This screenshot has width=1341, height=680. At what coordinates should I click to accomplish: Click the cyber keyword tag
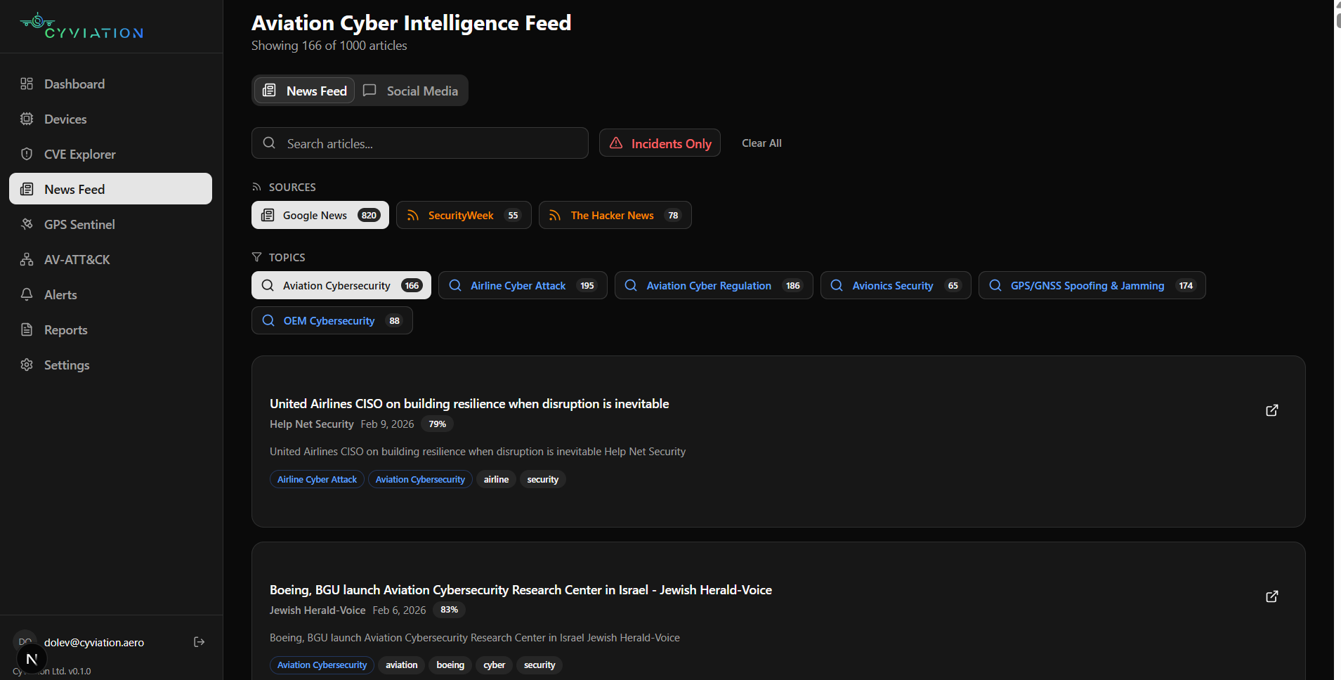(x=495, y=665)
